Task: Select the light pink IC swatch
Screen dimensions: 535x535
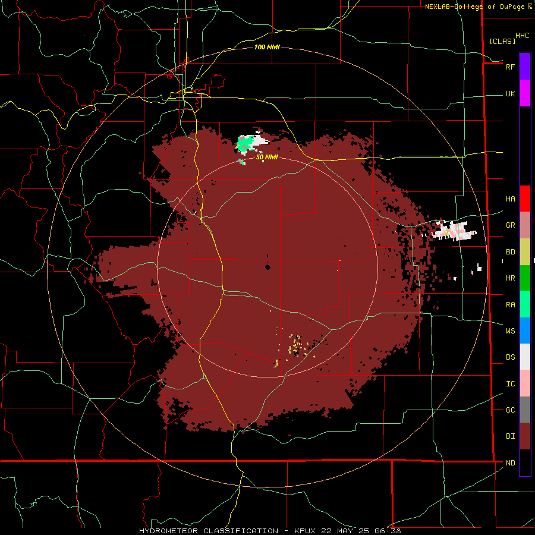Action: point(525,383)
